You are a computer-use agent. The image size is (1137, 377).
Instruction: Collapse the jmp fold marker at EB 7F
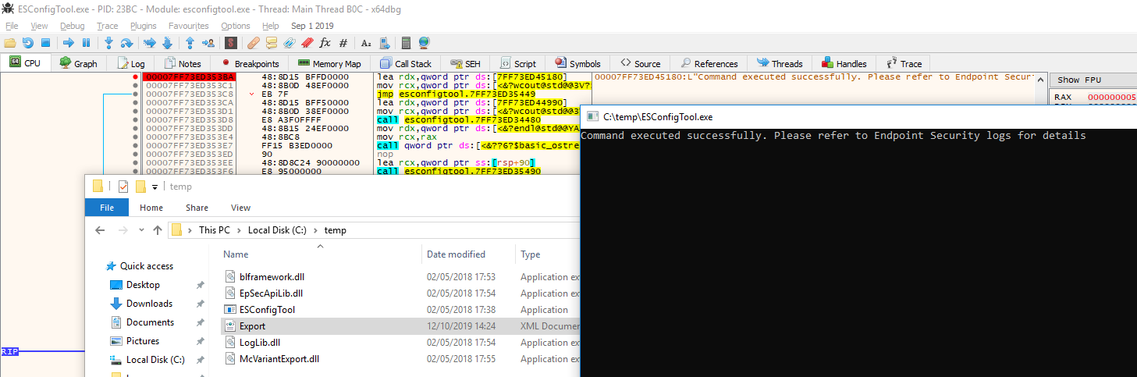pyautogui.click(x=251, y=94)
